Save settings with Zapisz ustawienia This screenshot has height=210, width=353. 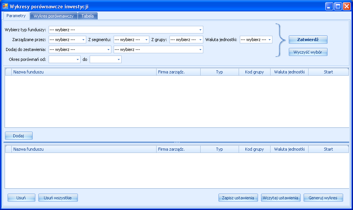point(238,198)
